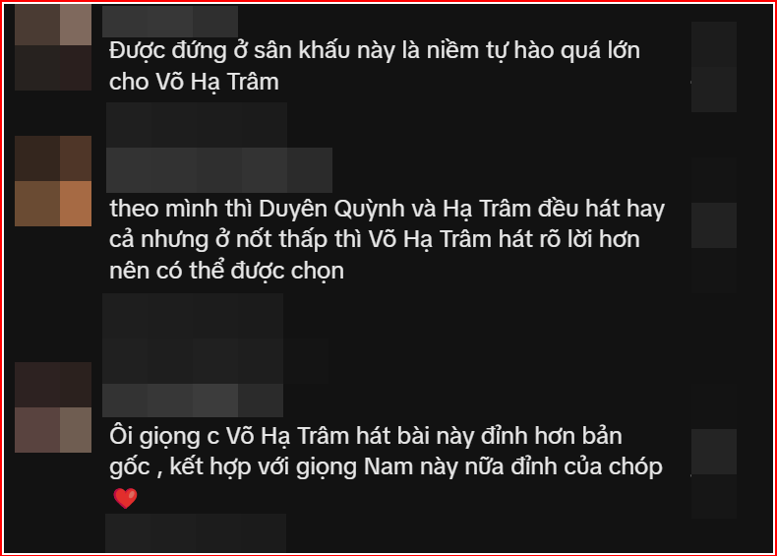Open avatar next to the Duyên Quỳnh comment
This screenshot has height=556, width=777.
click(x=53, y=180)
